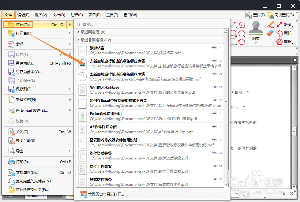
Task: Click 另存为副本(Y)... menu entry
Action: 38,72
